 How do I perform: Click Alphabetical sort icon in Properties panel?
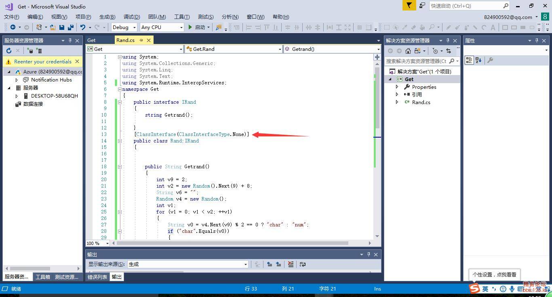tap(478, 60)
